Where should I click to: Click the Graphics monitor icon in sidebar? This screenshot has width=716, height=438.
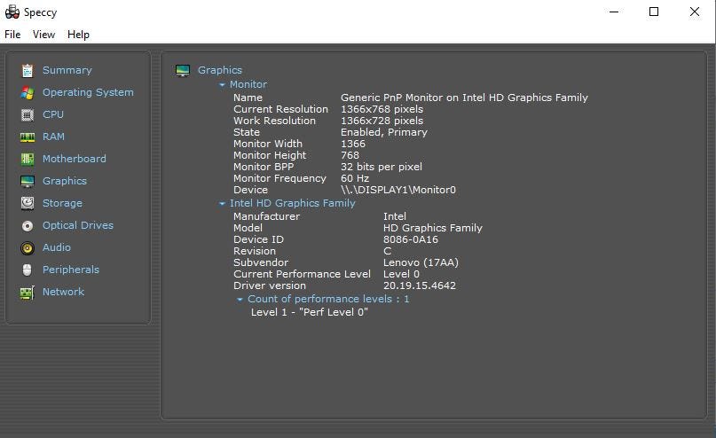(x=28, y=181)
